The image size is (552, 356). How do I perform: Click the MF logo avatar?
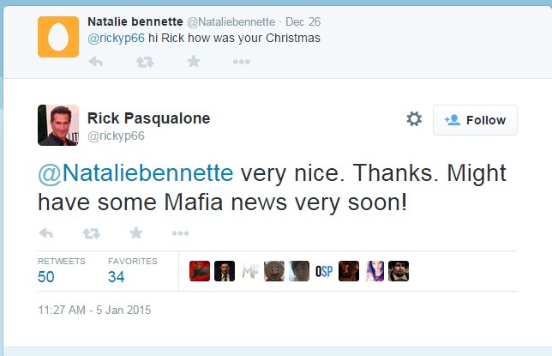[249, 271]
